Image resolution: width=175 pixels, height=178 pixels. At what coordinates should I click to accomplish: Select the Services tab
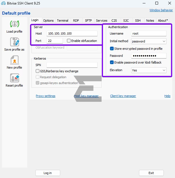102,21
